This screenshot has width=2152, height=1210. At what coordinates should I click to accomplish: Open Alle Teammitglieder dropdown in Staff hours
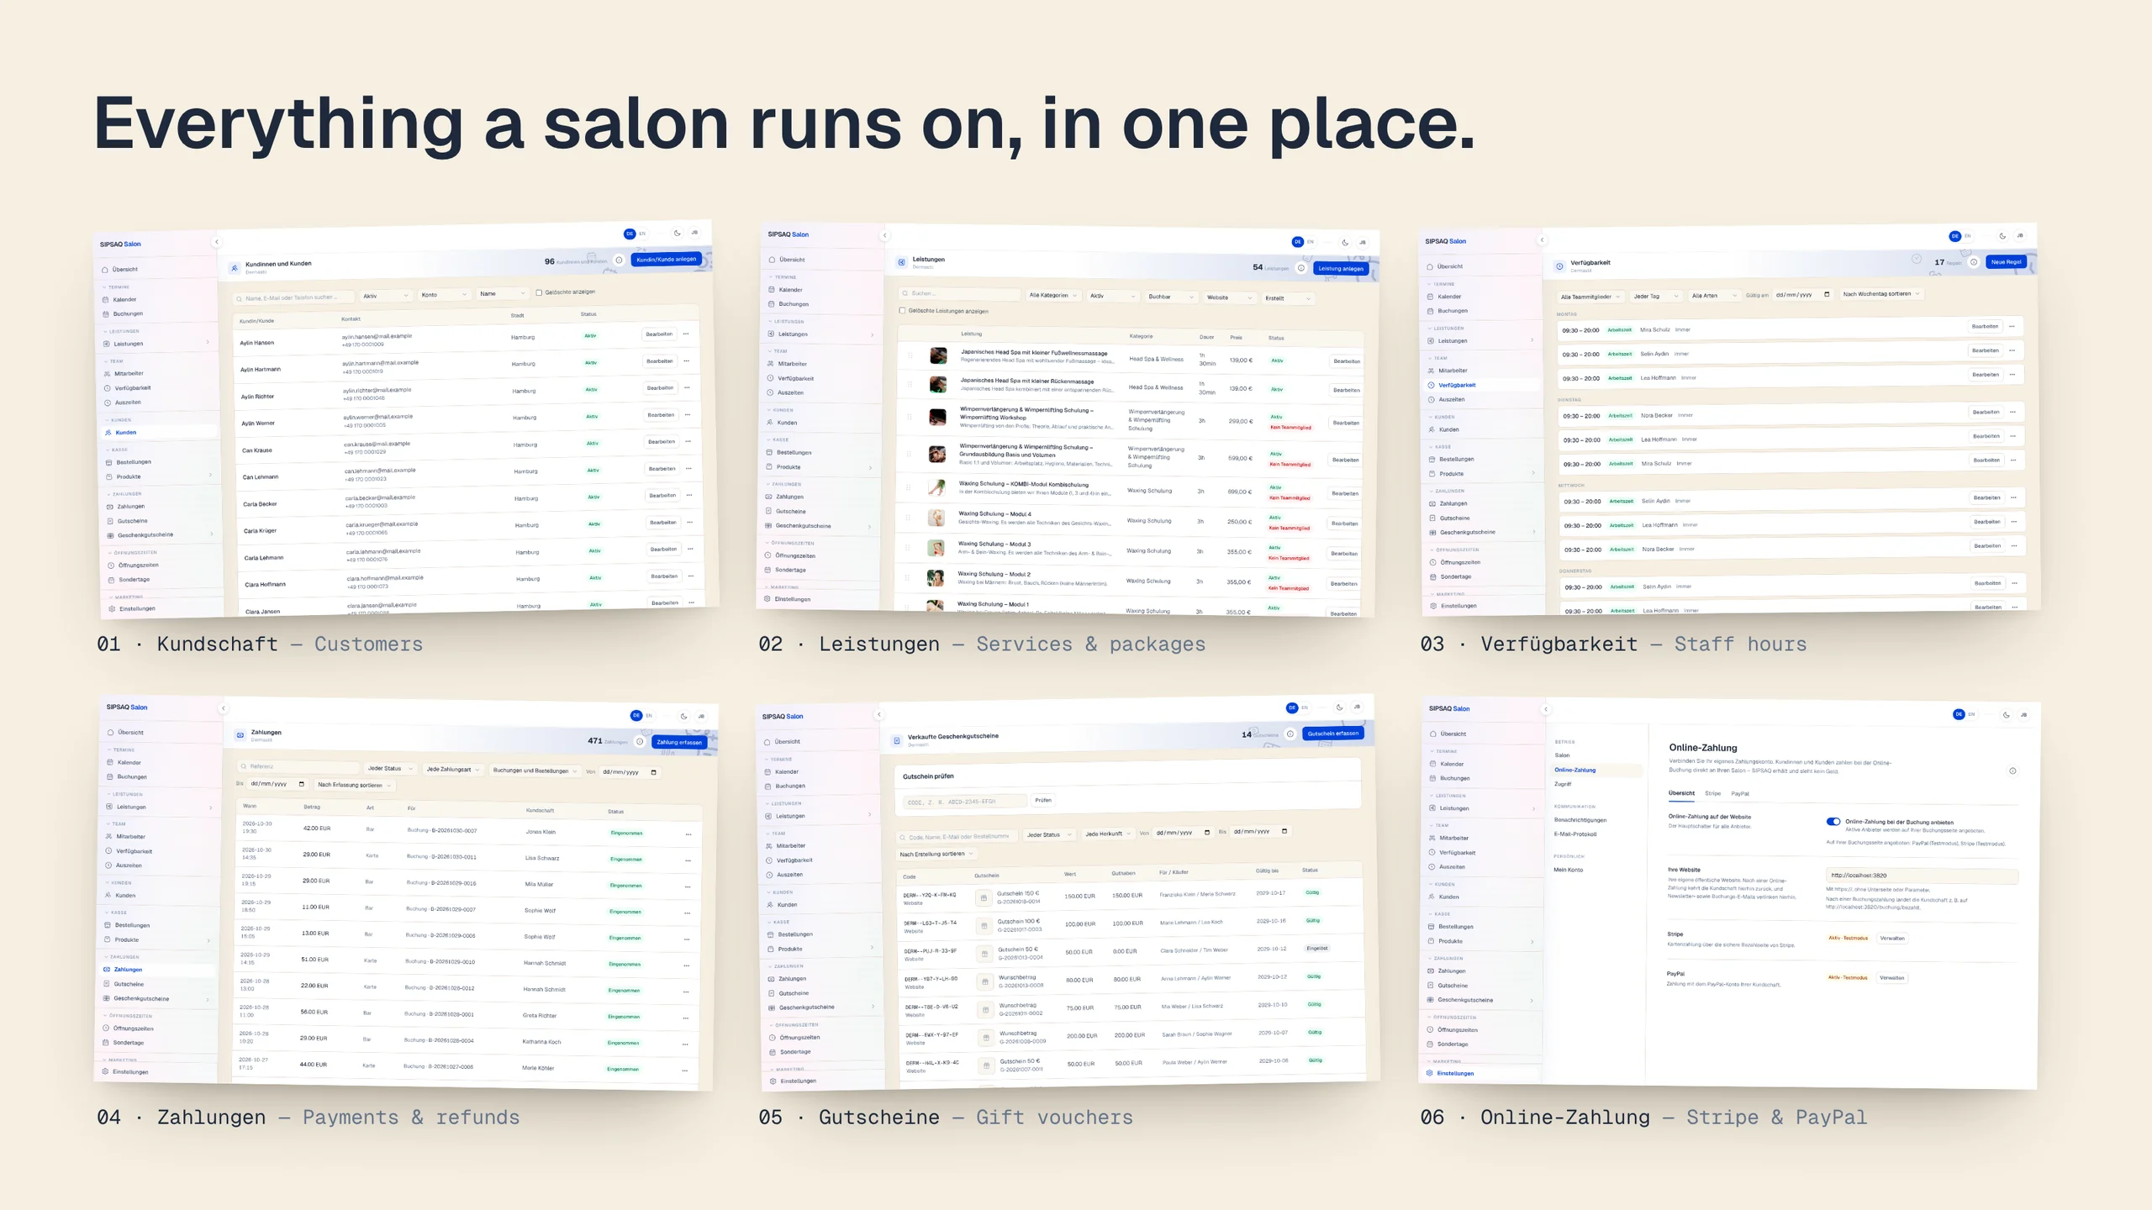pos(1590,297)
